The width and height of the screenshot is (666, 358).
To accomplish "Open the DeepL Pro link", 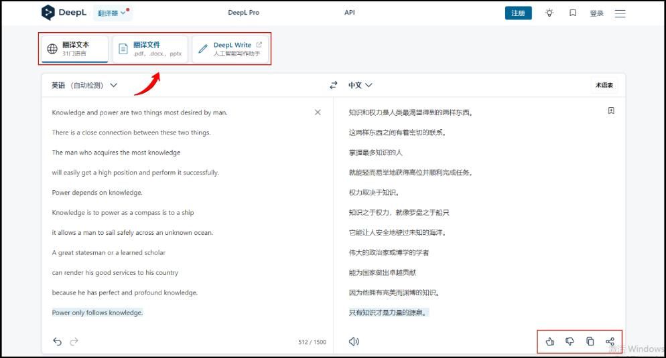I will tap(243, 13).
